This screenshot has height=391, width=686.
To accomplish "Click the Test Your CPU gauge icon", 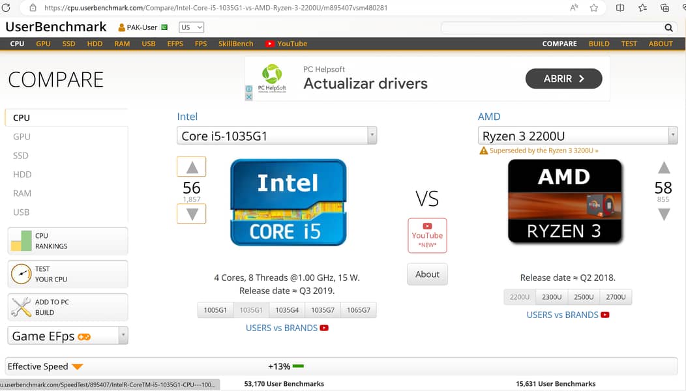I will point(21,274).
